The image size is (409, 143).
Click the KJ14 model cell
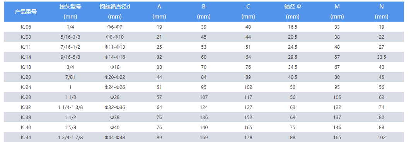pyautogui.click(x=26, y=57)
